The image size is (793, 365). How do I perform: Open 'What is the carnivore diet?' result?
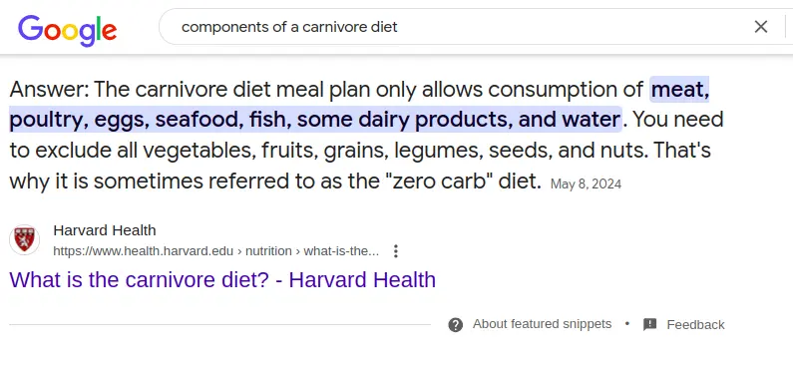click(222, 279)
